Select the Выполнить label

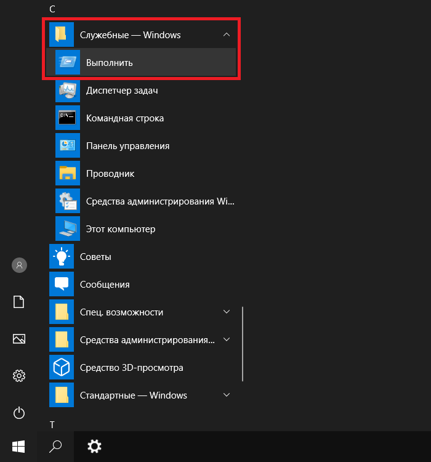[110, 63]
